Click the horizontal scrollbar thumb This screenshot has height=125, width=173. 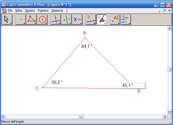[x=81, y=116]
